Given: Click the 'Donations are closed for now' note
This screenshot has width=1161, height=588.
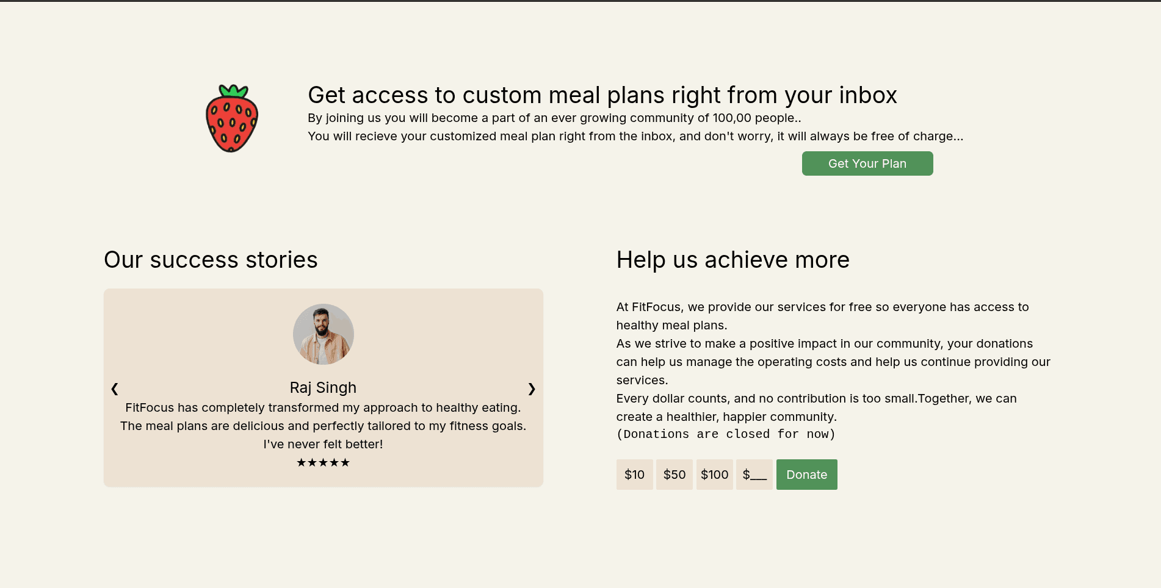Looking at the screenshot, I should [726, 434].
